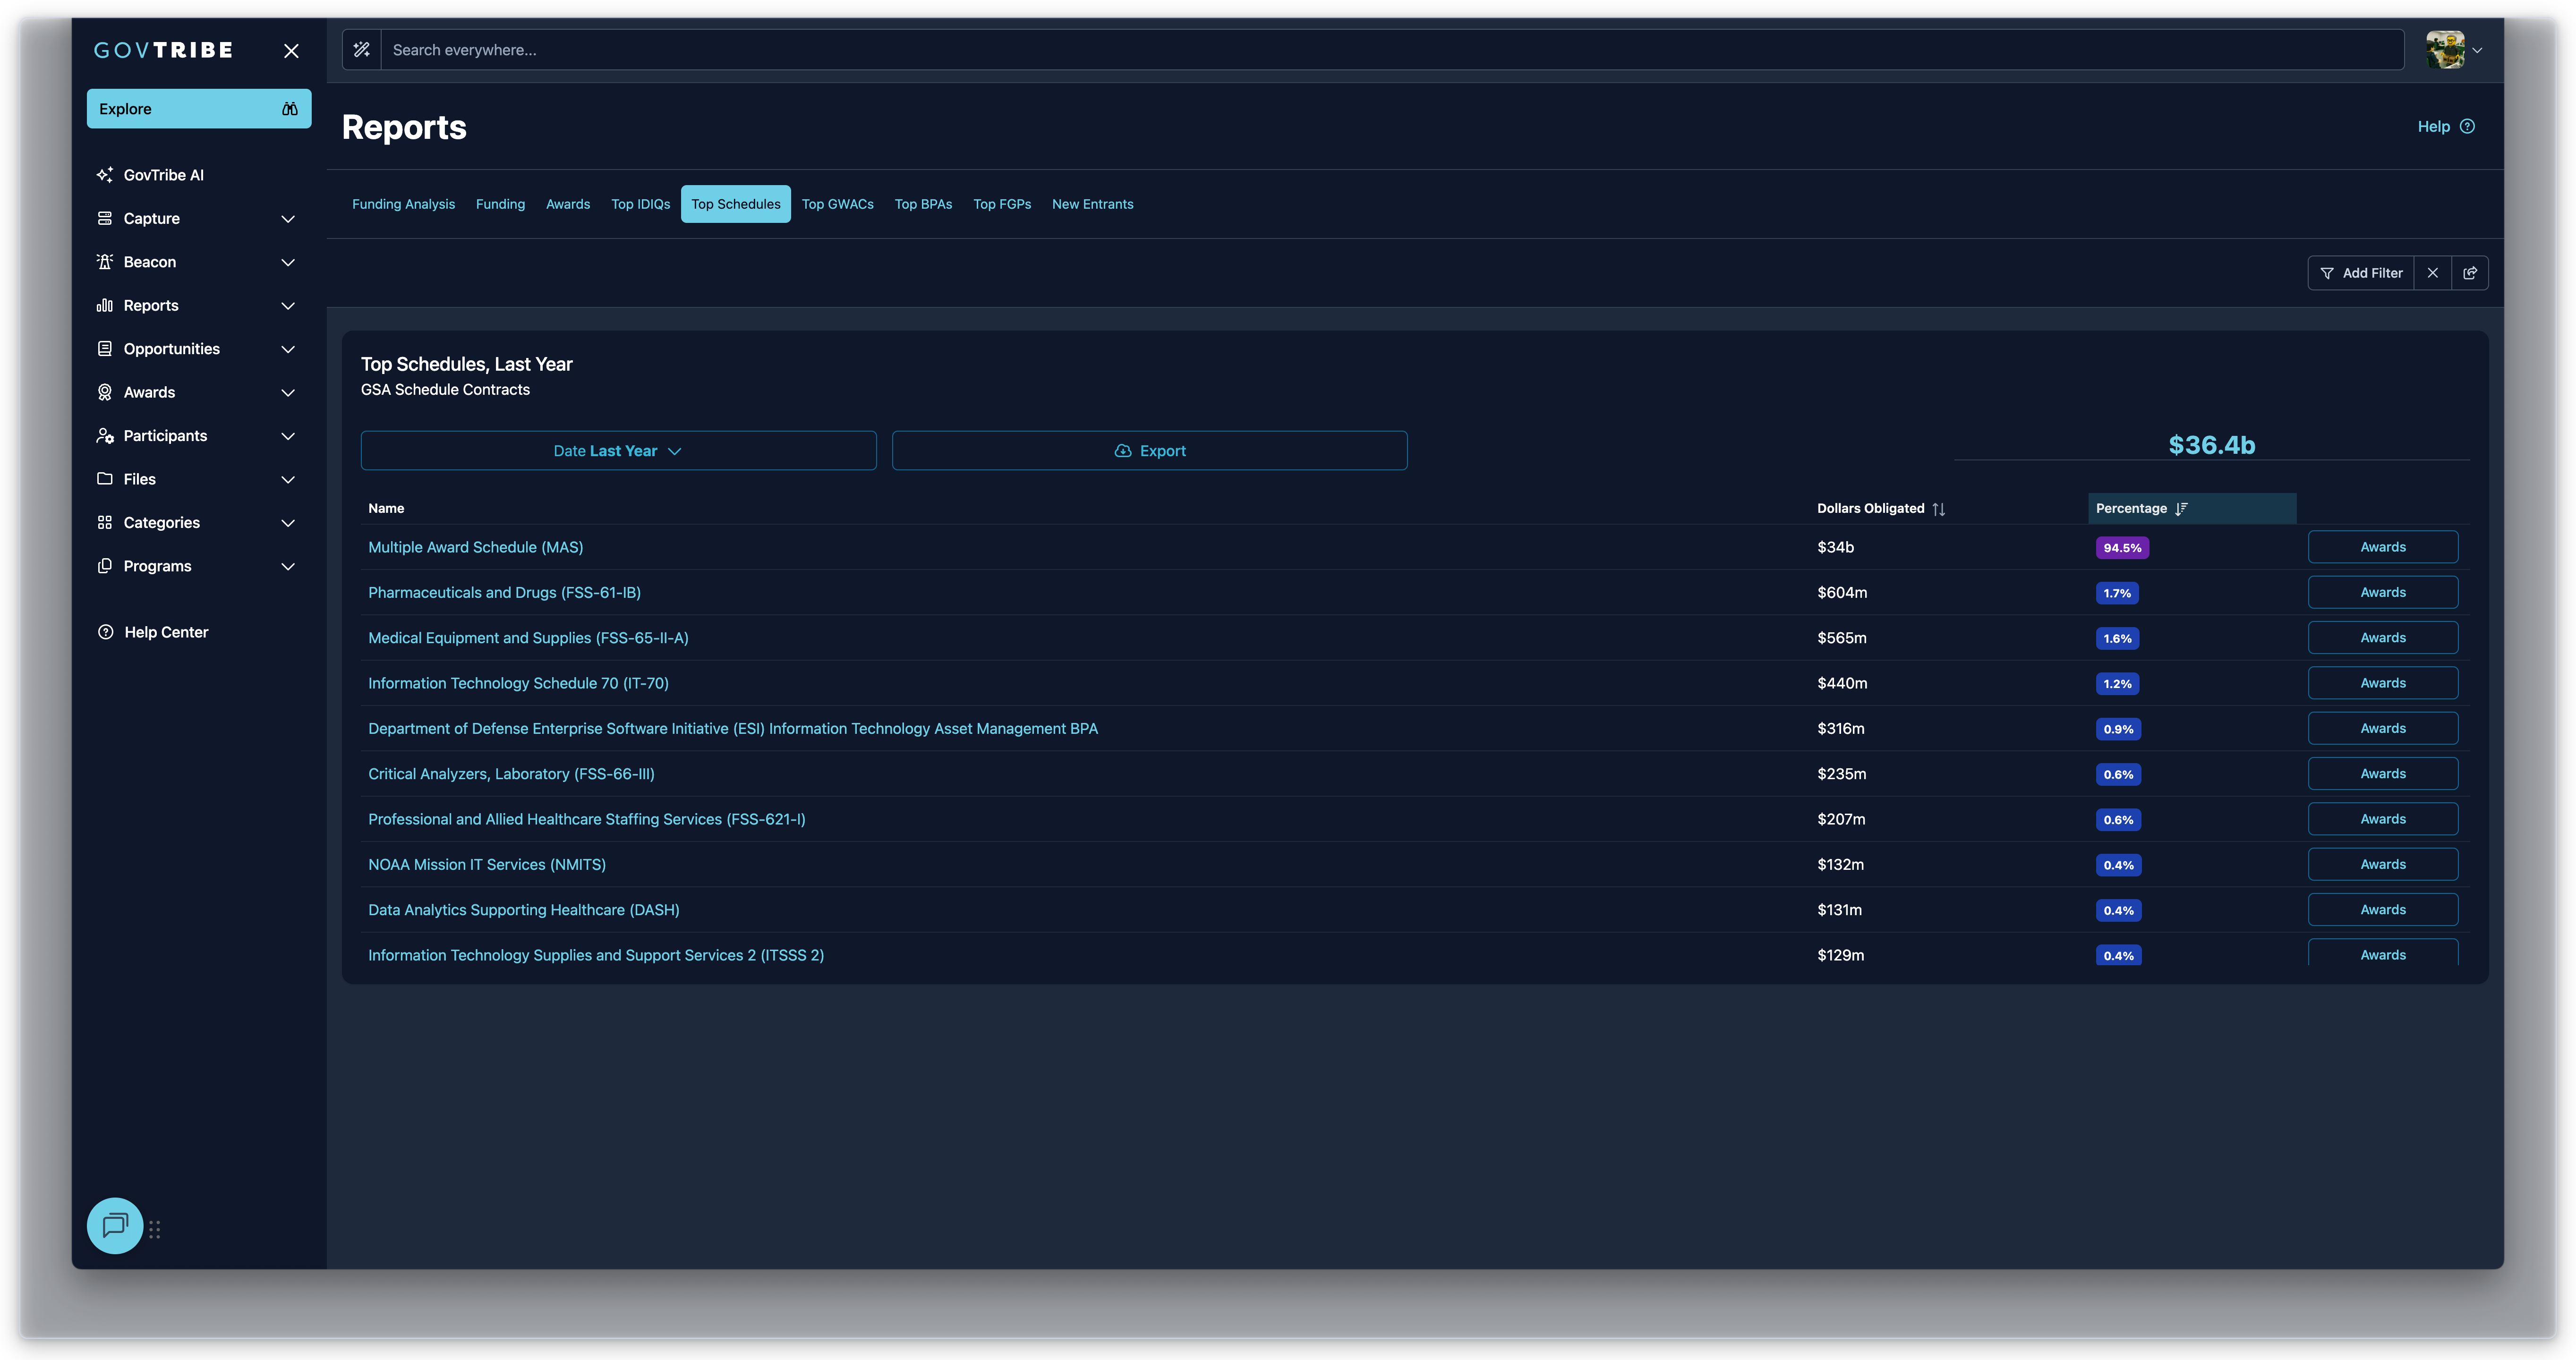Image resolution: width=2576 pixels, height=1360 pixels.
Task: Expand the Opportunities menu chevron
Action: (x=288, y=349)
